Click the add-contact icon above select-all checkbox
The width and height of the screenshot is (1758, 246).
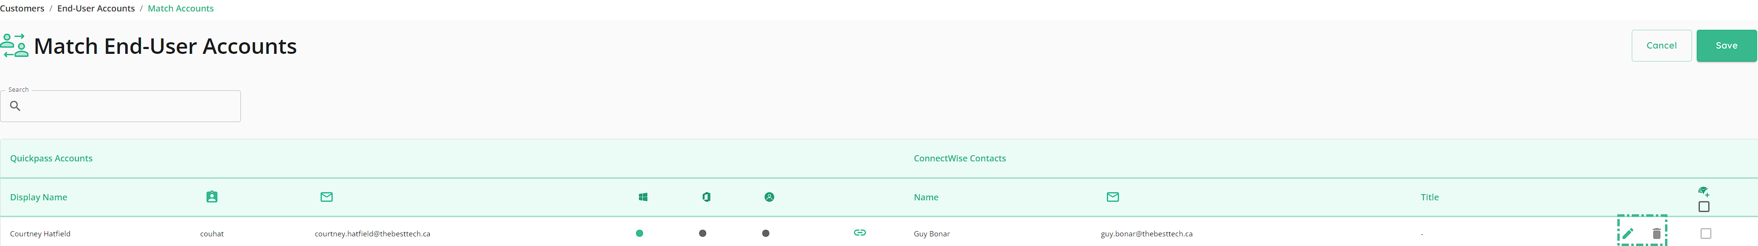[x=1704, y=192]
